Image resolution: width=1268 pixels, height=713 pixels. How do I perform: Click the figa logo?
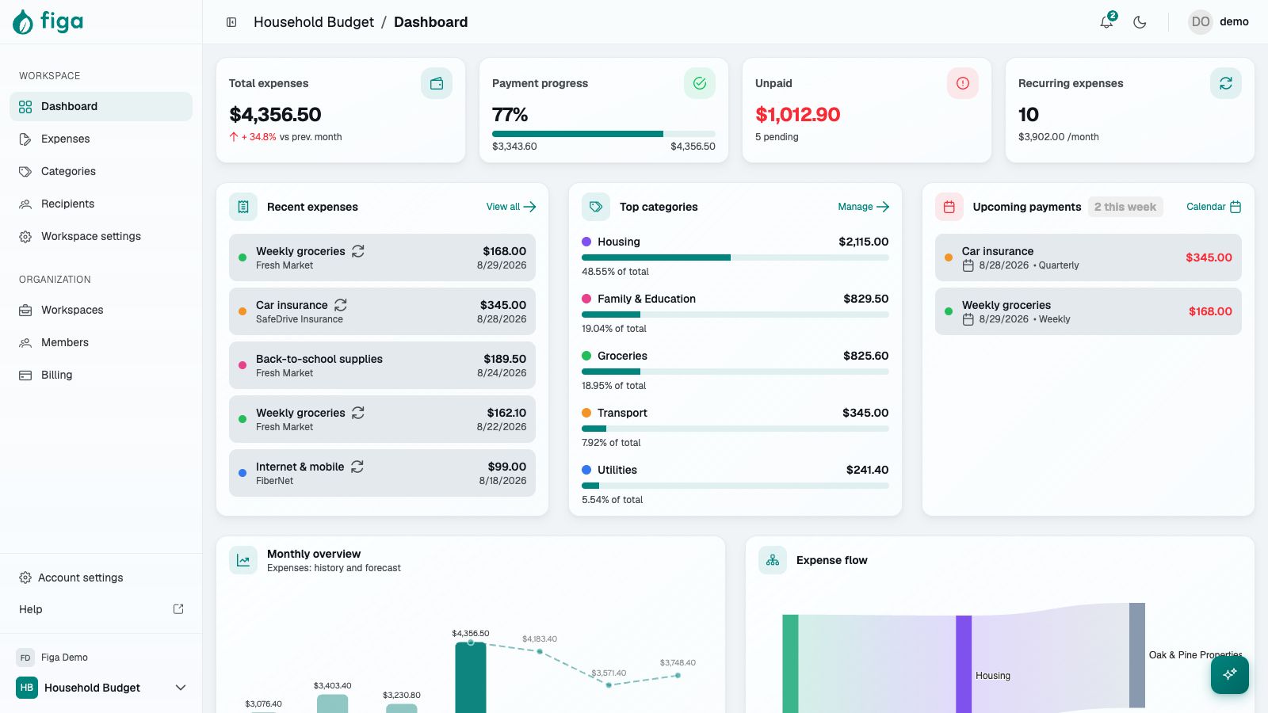click(48, 21)
